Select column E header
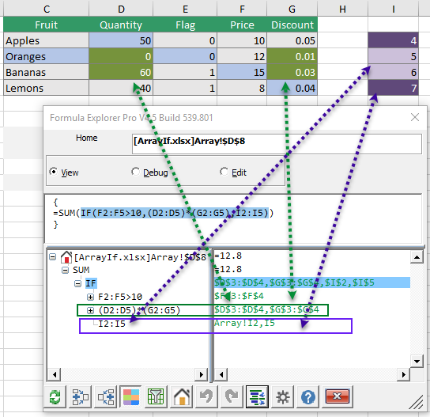430x417 pixels. pyautogui.click(x=185, y=9)
